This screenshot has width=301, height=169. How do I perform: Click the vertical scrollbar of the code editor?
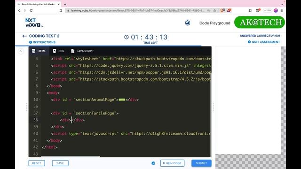click(x=211, y=115)
